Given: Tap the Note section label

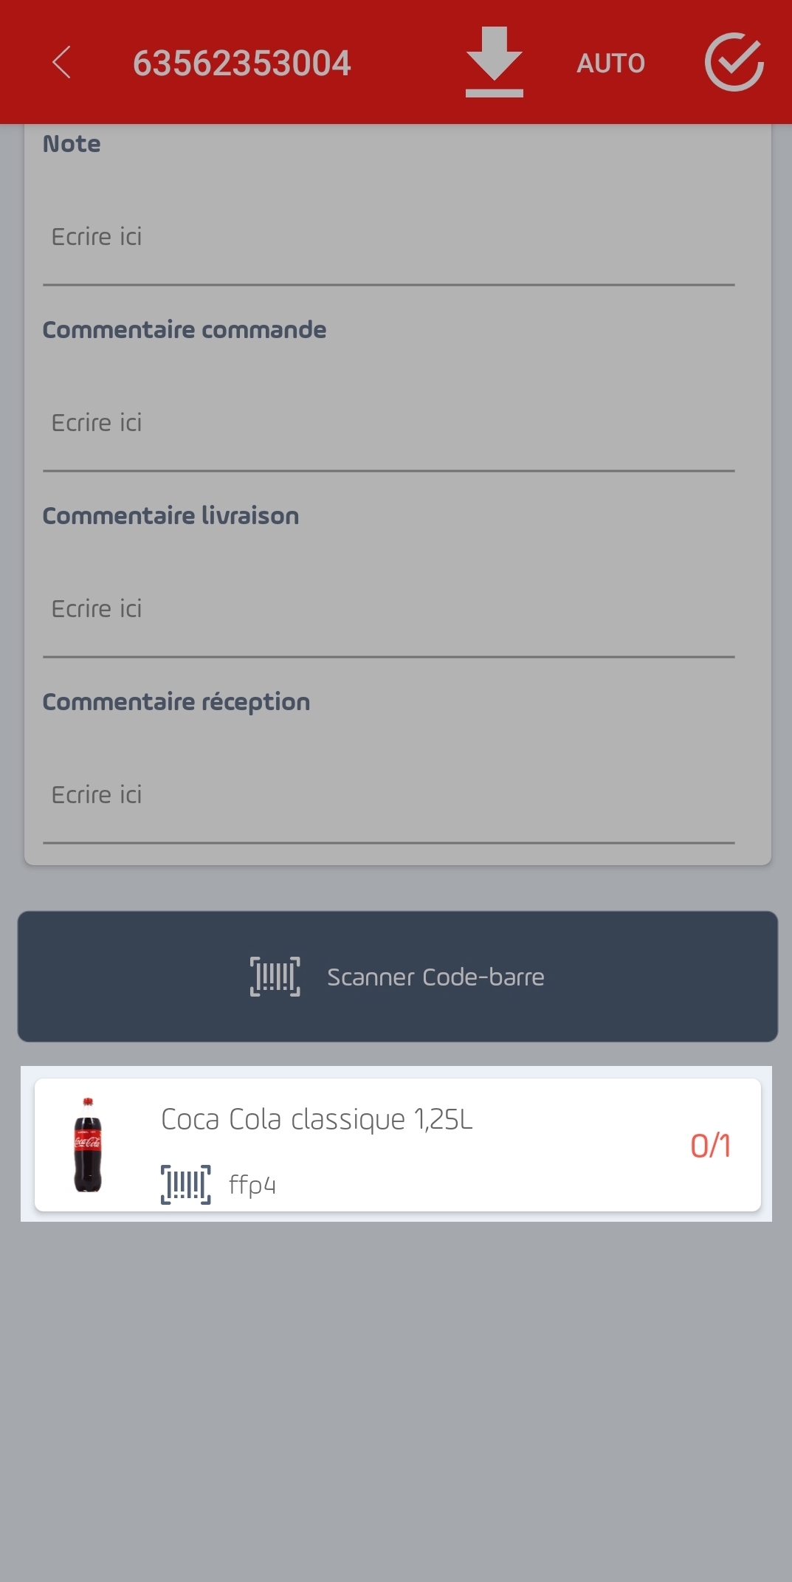Looking at the screenshot, I should coord(72,143).
